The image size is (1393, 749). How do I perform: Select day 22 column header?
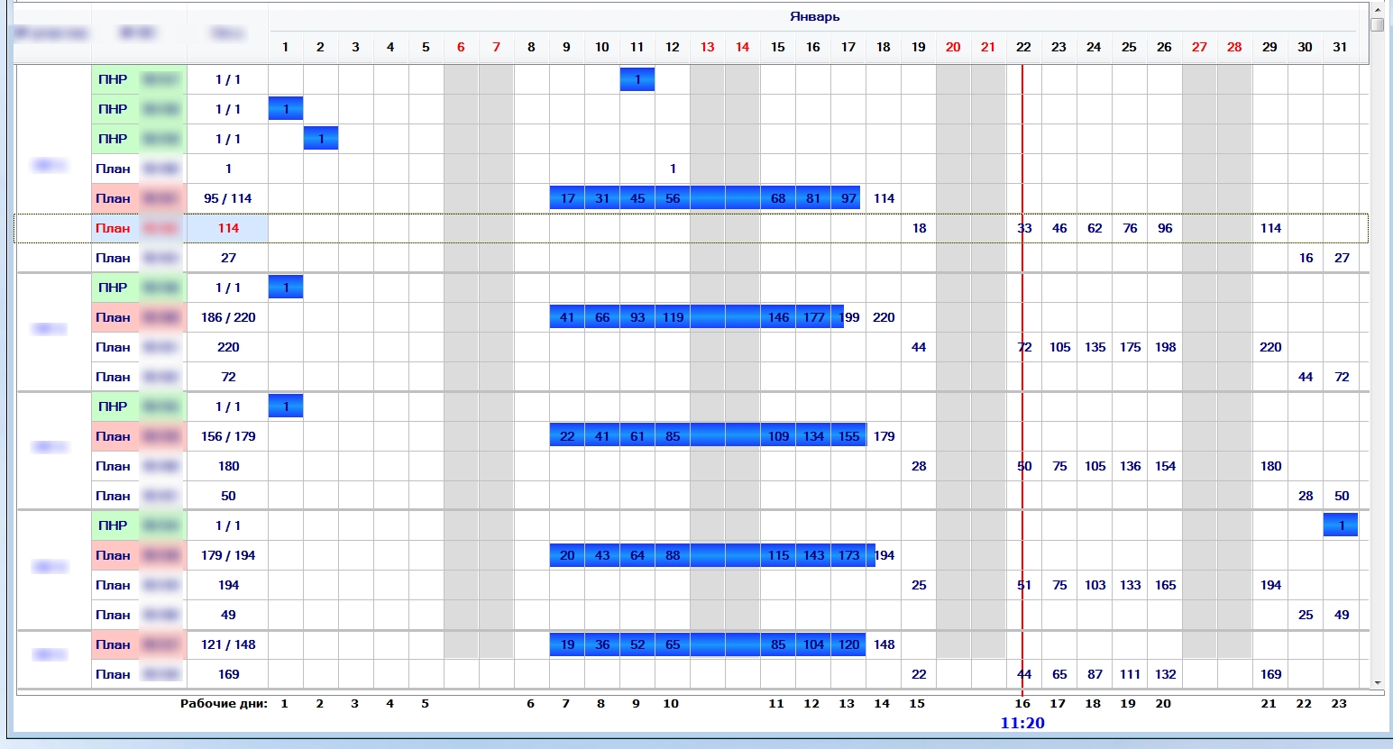coord(1023,47)
